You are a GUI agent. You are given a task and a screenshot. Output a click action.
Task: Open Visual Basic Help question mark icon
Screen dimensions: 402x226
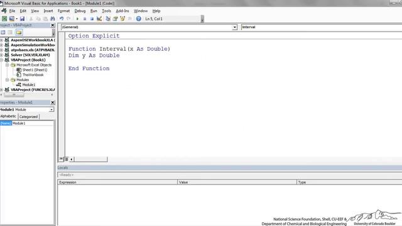coord(139,19)
